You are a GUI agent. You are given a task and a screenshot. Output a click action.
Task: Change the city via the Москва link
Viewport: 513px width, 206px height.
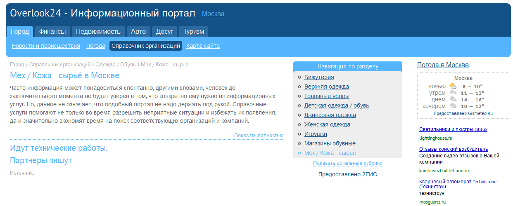pos(213,14)
